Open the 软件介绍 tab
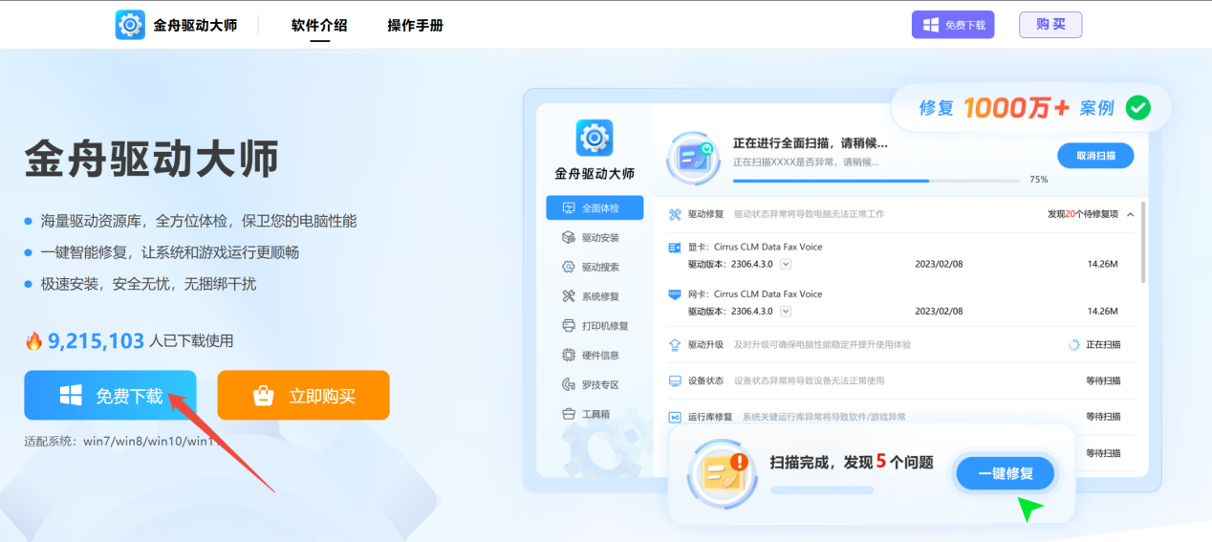Viewport: 1212px width, 542px height. pyautogui.click(x=319, y=25)
